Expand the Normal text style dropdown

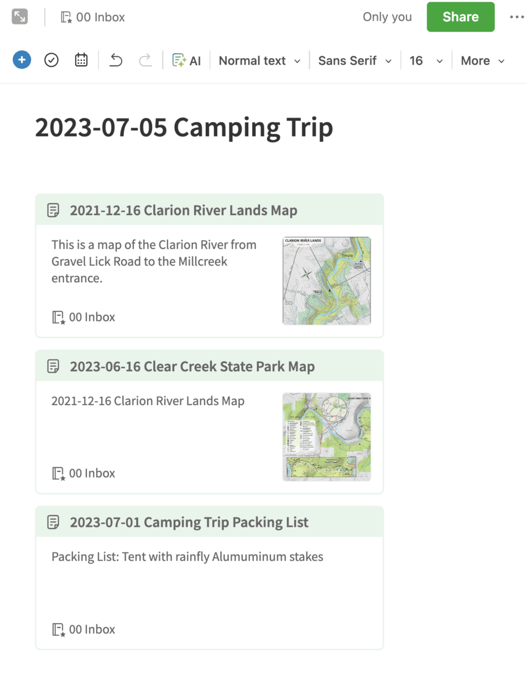coord(260,61)
